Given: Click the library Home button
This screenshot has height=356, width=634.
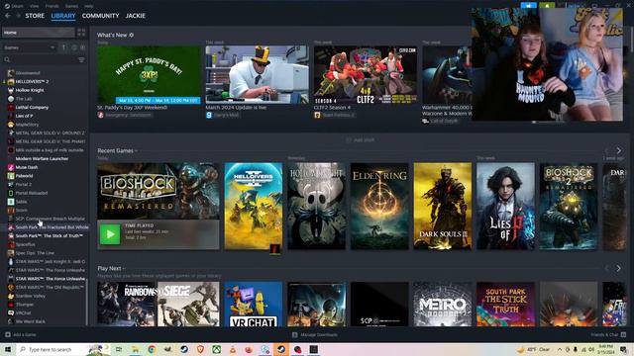Looking at the screenshot, I should pyautogui.click(x=39, y=33).
